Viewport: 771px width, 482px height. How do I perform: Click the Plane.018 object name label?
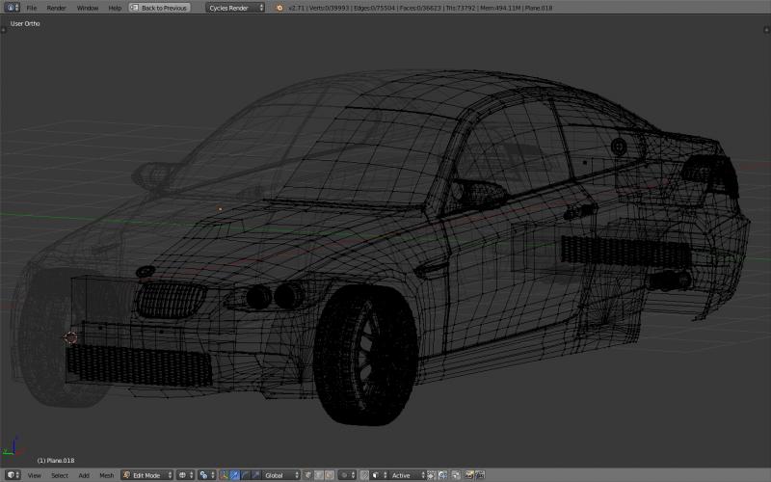click(x=56, y=461)
